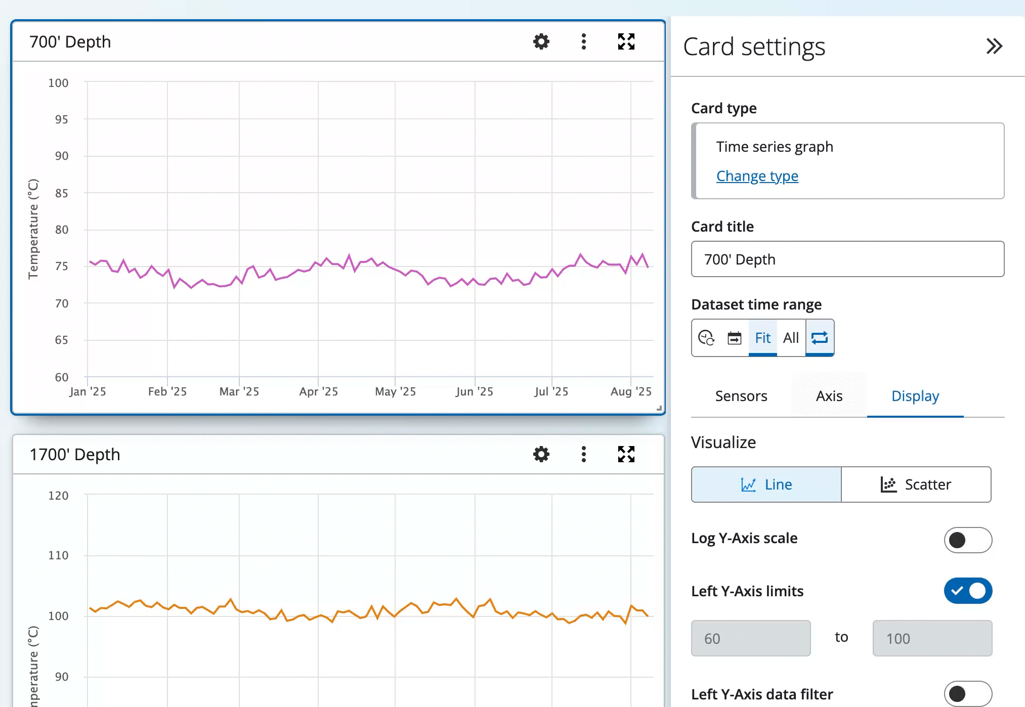The height and width of the screenshot is (707, 1025).
Task: Select Line visualization button
Action: click(x=766, y=484)
